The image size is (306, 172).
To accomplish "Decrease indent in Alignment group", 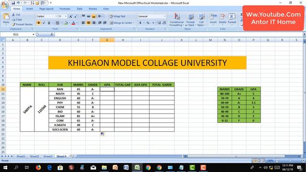I will (x=100, y=23).
